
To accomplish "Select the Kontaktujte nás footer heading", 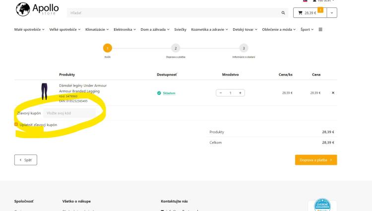I will (x=174, y=201).
